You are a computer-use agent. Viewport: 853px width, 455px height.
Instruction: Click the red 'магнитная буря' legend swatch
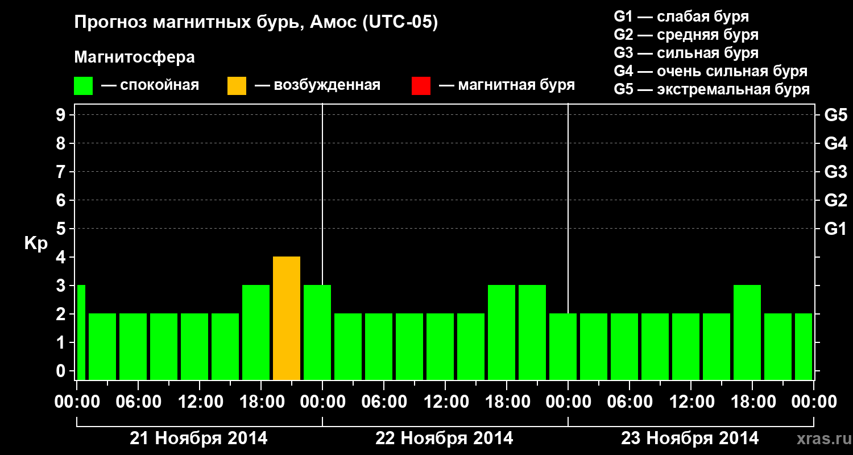click(421, 86)
